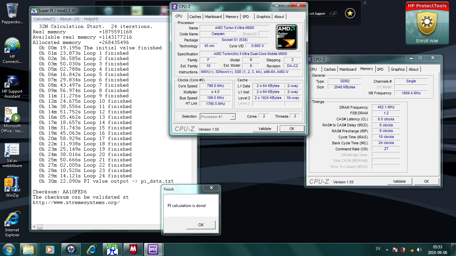Switch to CPU-Z taskbar icon

coord(153,249)
